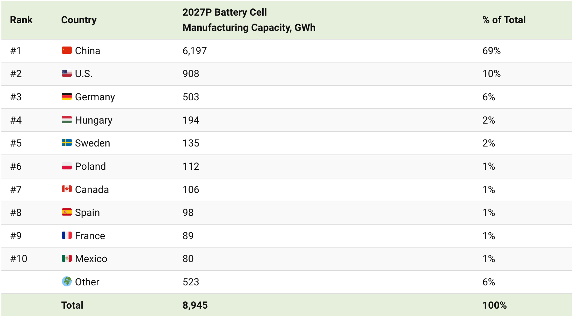The height and width of the screenshot is (318, 574).
Task: Click the Germany flag icon
Action: [66, 97]
